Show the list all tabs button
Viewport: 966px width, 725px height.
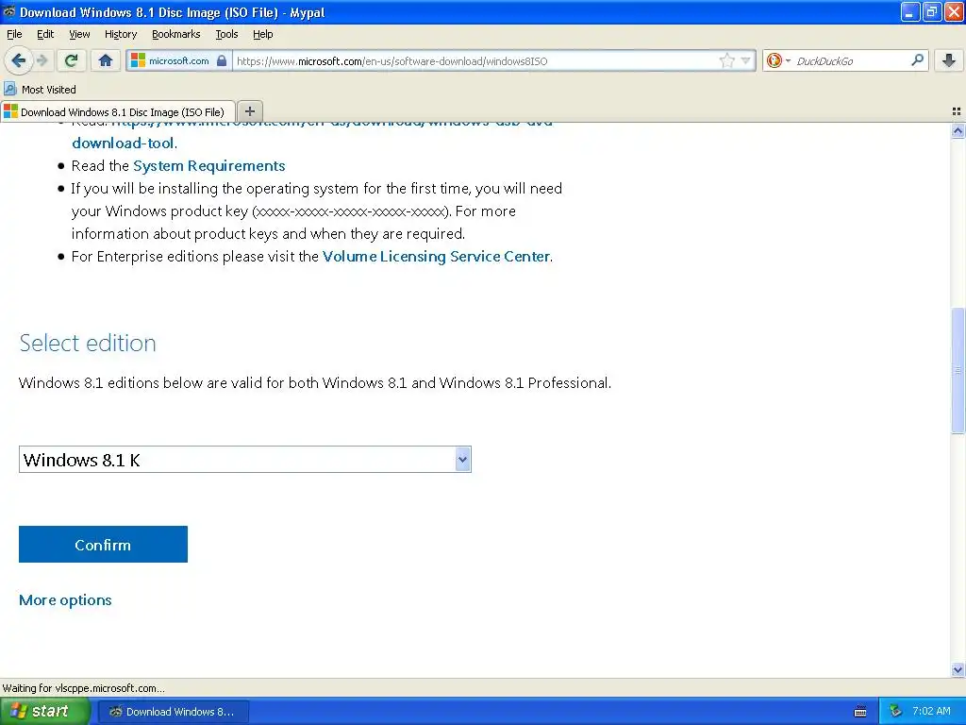957,111
